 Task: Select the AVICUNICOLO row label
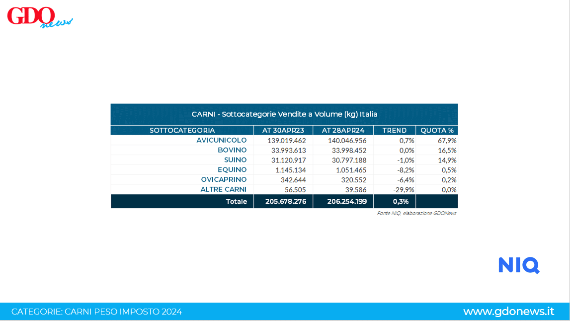click(x=221, y=140)
